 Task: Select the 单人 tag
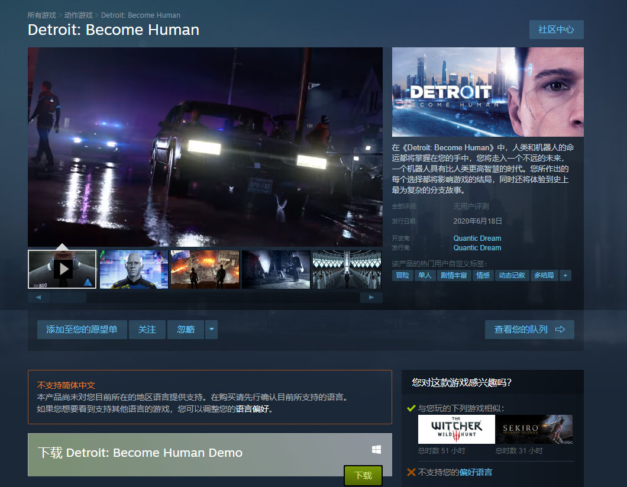pyautogui.click(x=425, y=275)
